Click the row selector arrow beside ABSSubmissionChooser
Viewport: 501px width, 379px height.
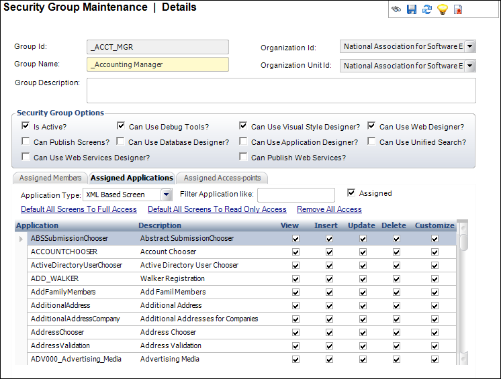(x=21, y=238)
